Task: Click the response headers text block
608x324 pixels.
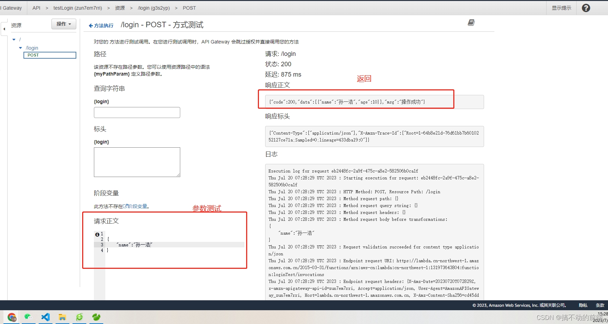Action: pyautogui.click(x=374, y=136)
